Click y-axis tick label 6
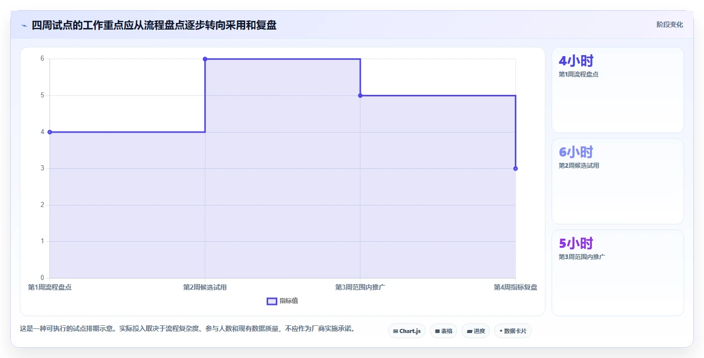This screenshot has width=704, height=358. point(42,59)
